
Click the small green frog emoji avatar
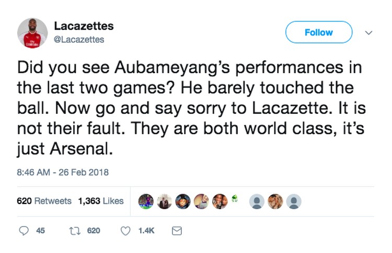(x=236, y=199)
